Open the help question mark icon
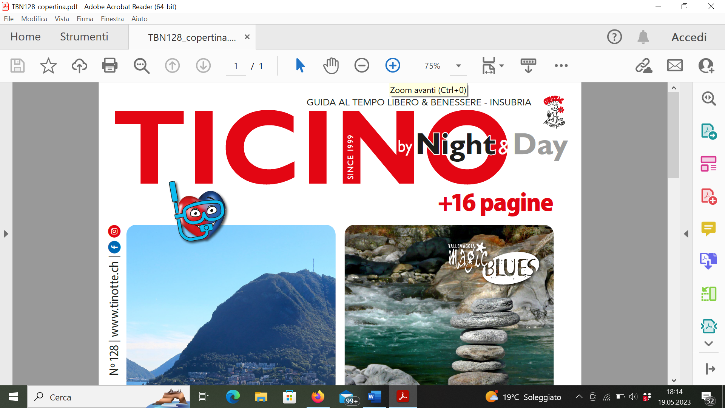 (614, 37)
